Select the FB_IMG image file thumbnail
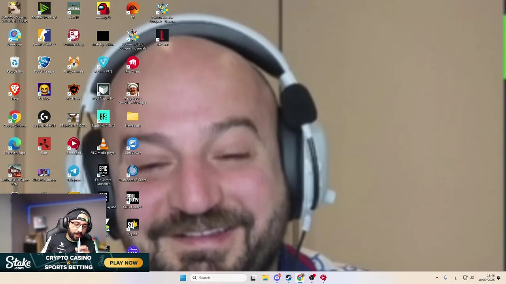This screenshot has height=284, width=506. point(74,119)
